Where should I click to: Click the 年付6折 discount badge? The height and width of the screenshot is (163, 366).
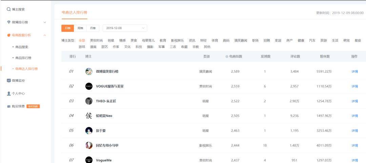[x=33, y=107]
